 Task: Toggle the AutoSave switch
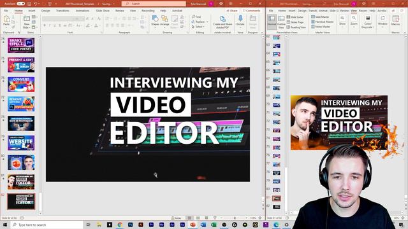coord(20,4)
